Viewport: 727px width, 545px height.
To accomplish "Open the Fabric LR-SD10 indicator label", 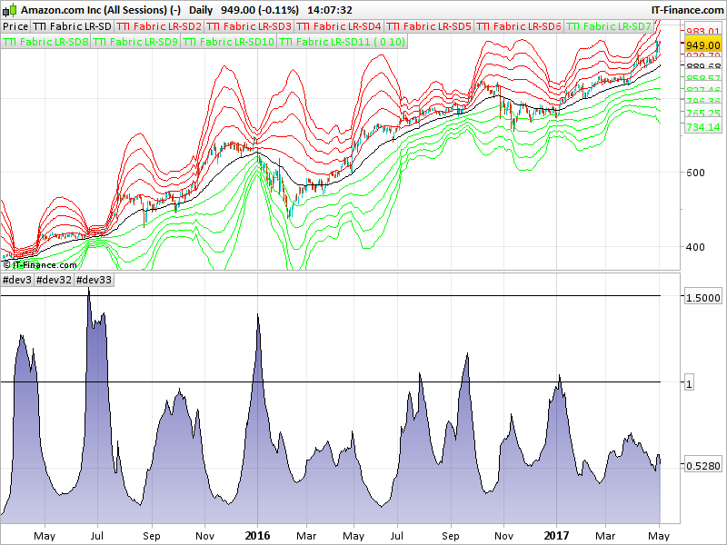I will click(x=229, y=42).
